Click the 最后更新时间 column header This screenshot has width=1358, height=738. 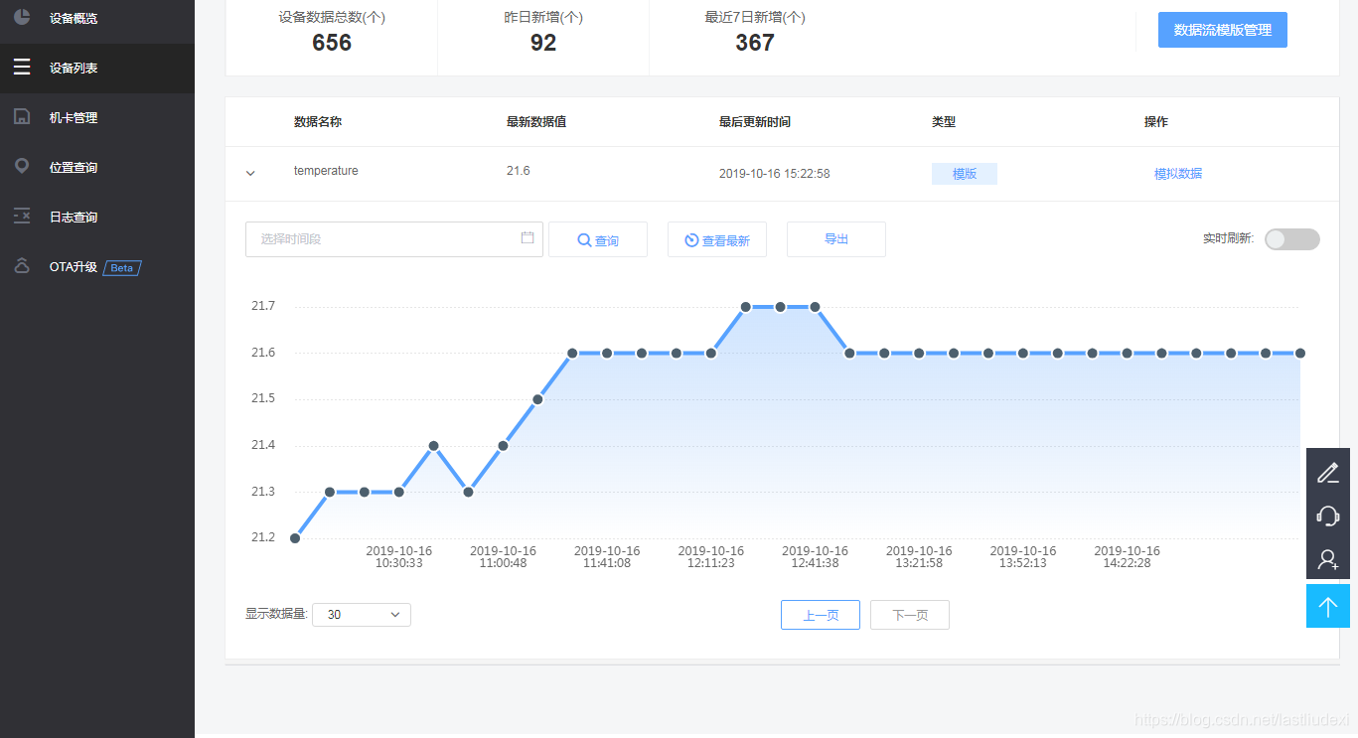point(755,122)
